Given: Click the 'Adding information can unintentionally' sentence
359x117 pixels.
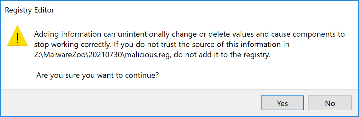Looking at the screenshot, I should 101,35.
